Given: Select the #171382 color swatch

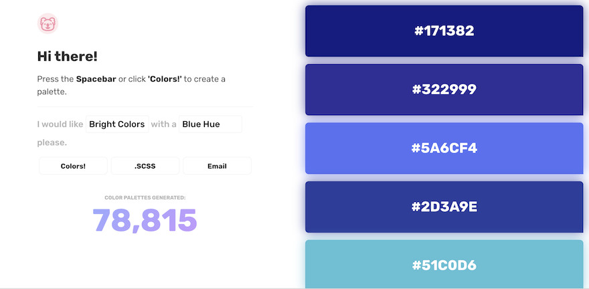Looking at the screenshot, I should [444, 31].
